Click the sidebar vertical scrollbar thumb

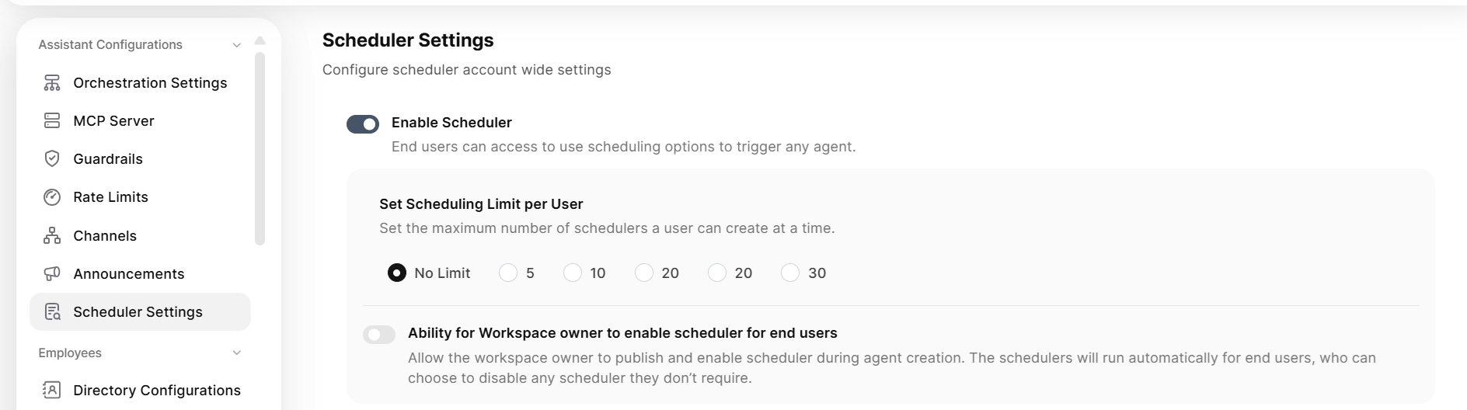260,148
